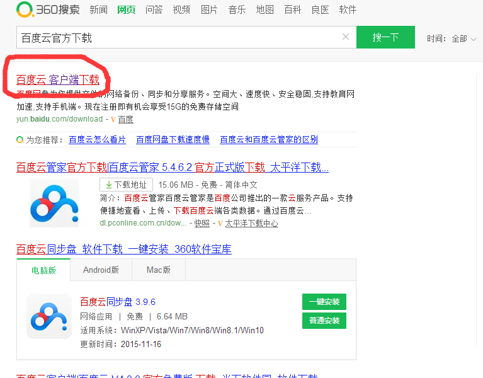The height and width of the screenshot is (378, 483).
Task: Open the yun.baidu.com/download URL
Action: point(59,119)
